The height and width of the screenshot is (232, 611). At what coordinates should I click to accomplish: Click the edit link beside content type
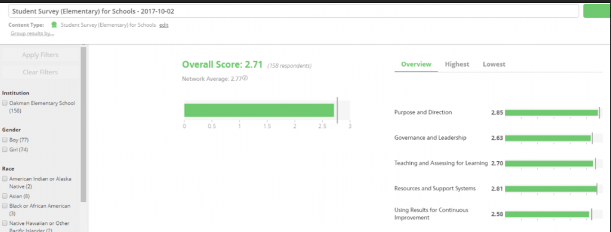pos(163,25)
